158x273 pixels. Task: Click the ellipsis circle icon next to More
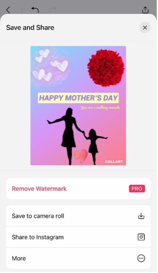click(x=141, y=258)
